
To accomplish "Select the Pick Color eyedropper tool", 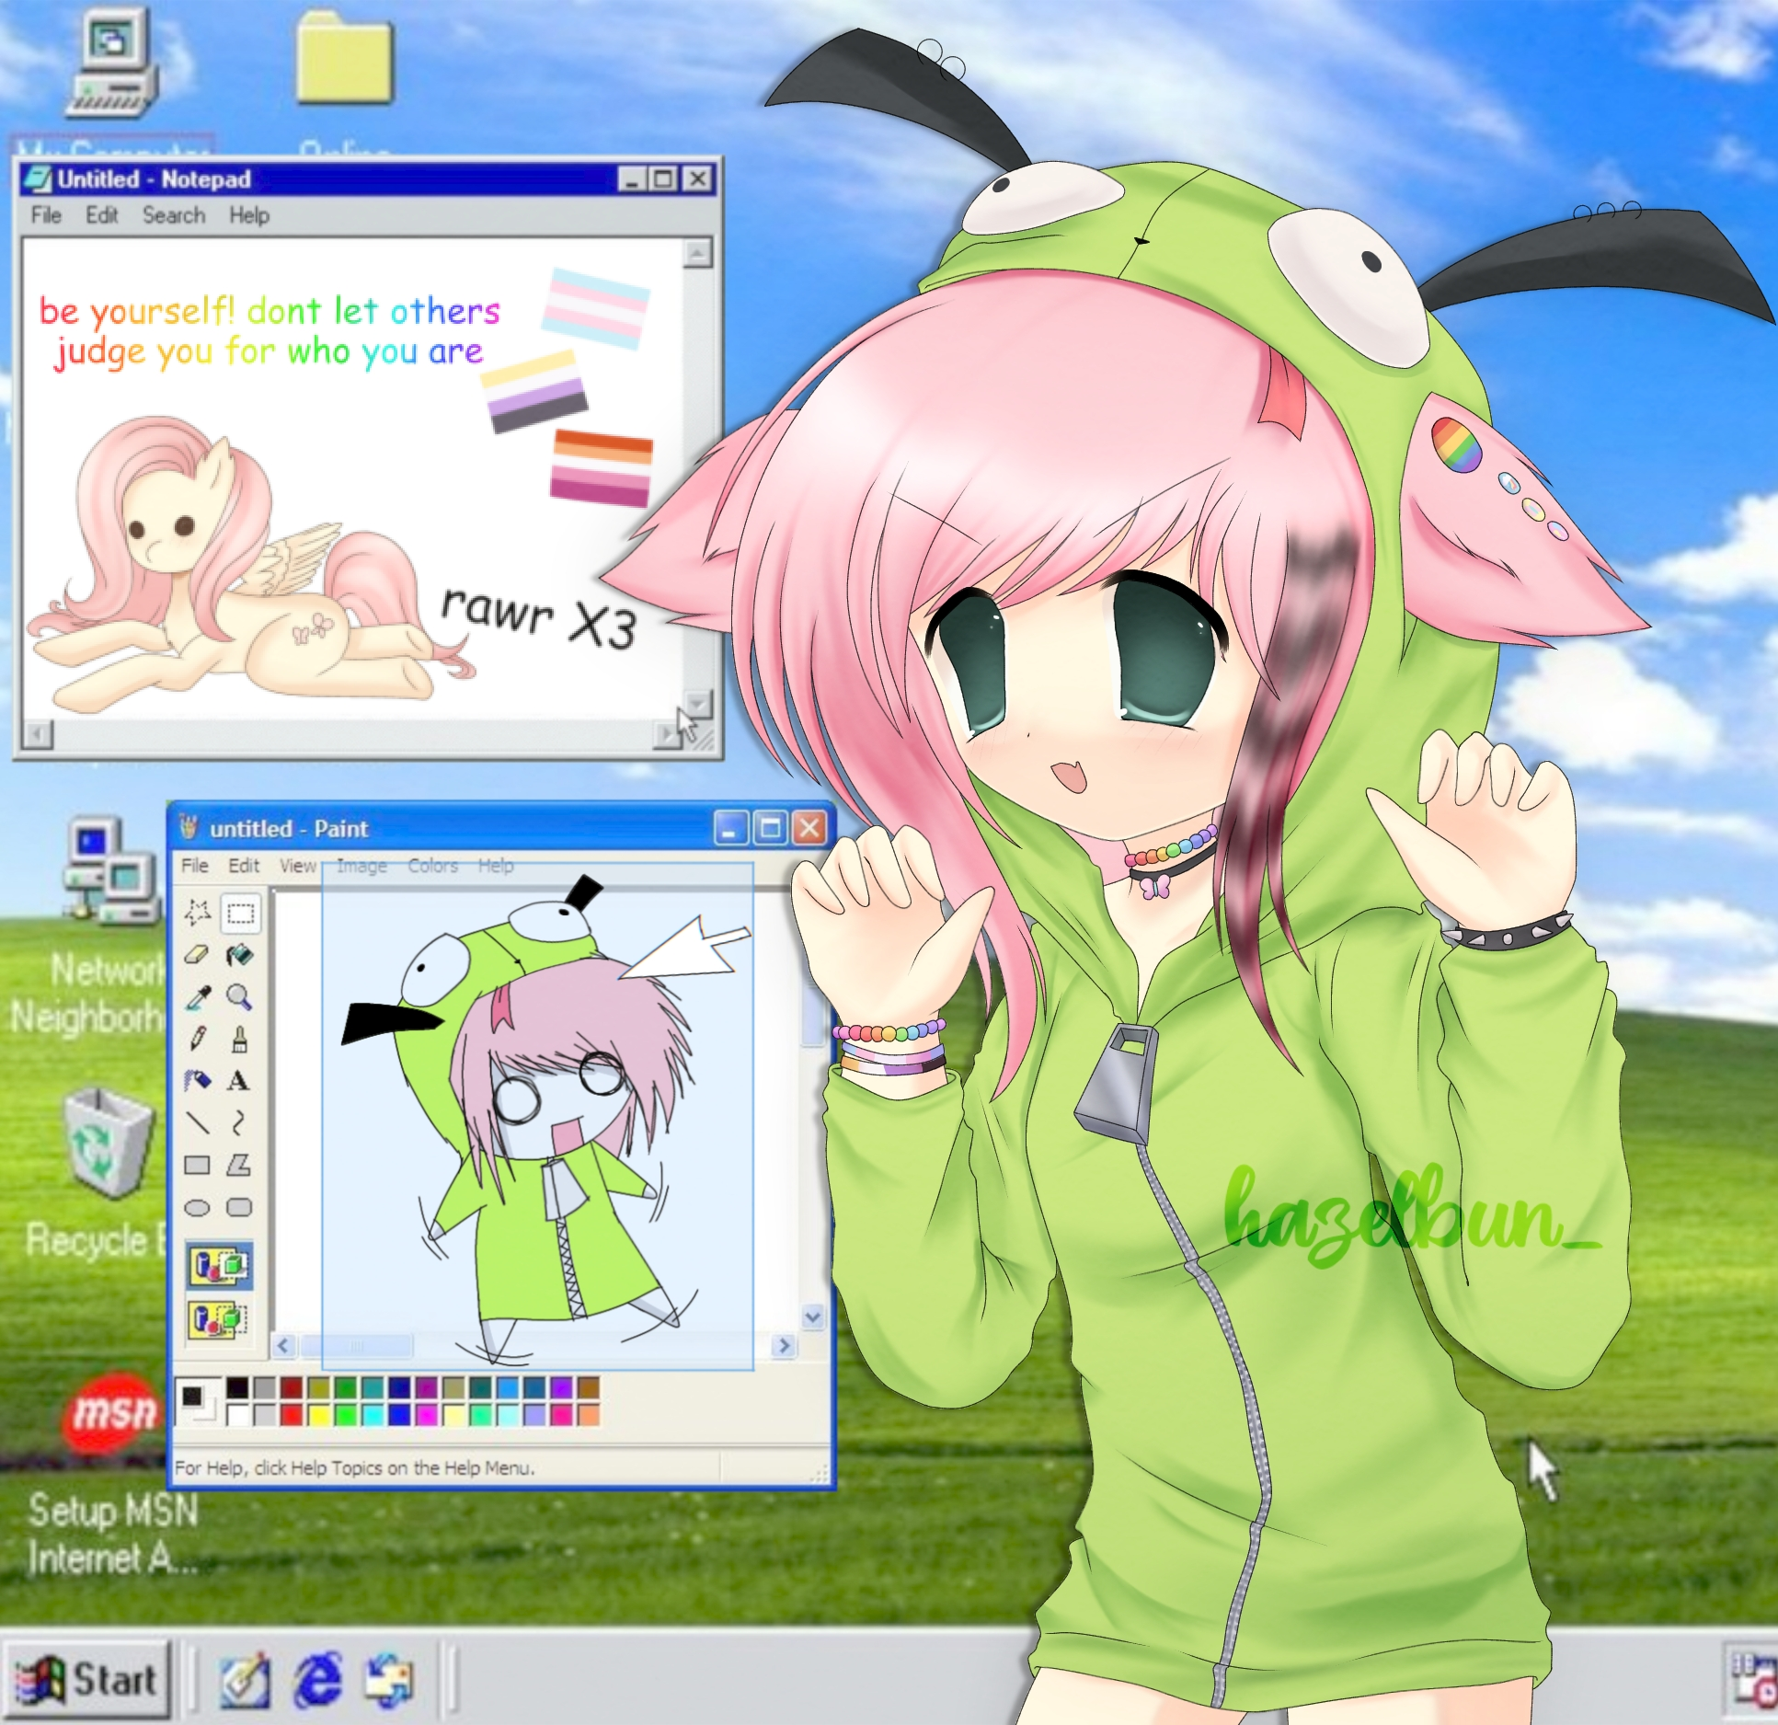I will 197,997.
